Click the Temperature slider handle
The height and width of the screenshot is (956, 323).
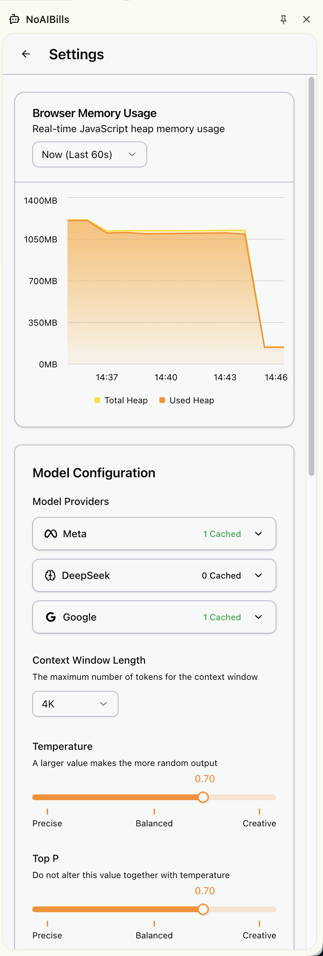pos(203,797)
